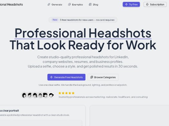
Task: Click the 'Professional Headshots' underlined headline
Action: (x=83, y=33)
